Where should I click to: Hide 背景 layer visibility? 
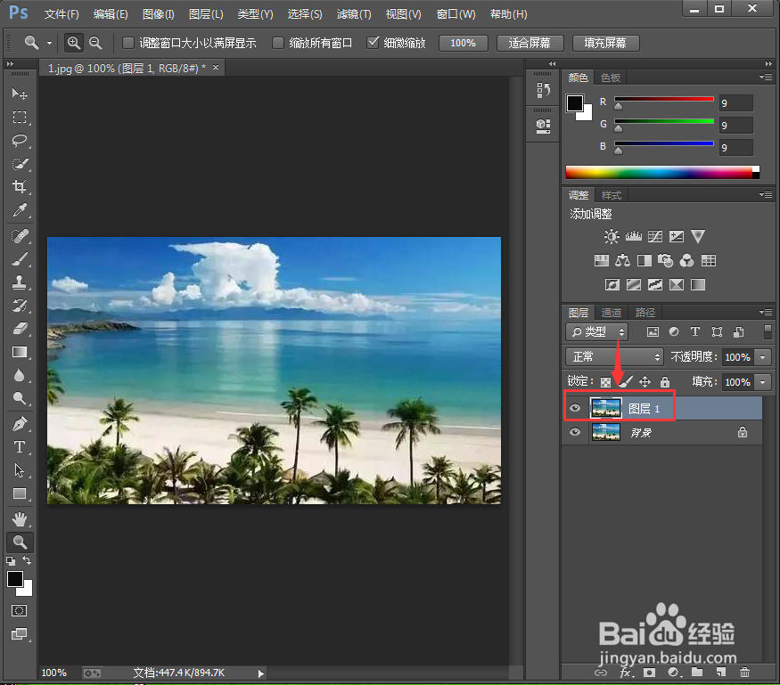575,432
